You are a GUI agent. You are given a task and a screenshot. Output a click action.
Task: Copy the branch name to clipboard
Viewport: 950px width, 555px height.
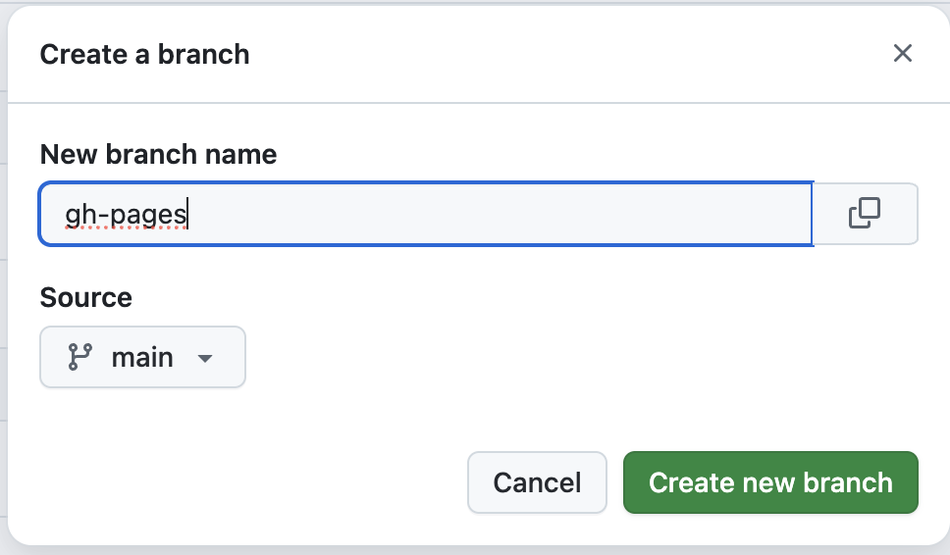(866, 214)
